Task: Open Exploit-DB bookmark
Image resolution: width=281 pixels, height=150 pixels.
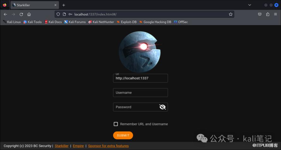Action: [126, 22]
